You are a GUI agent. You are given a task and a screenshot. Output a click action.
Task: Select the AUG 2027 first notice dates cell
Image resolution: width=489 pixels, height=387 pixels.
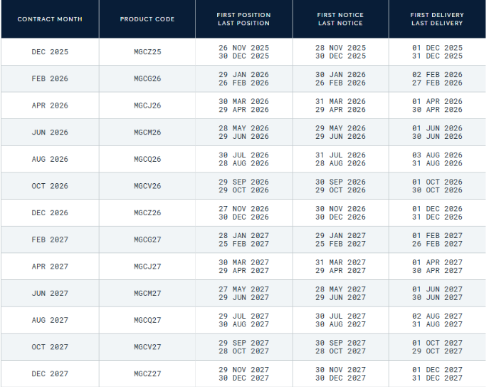pyautogui.click(x=340, y=321)
